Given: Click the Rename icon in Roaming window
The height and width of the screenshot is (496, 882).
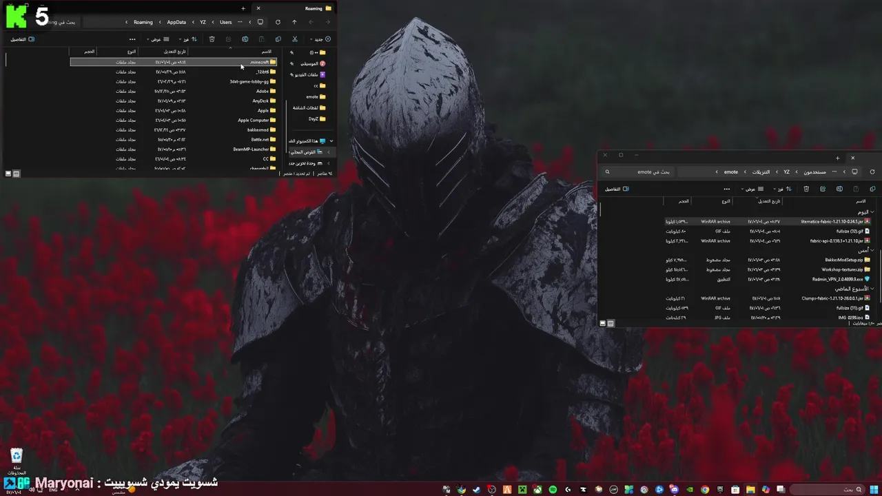Looking at the screenshot, I should pyautogui.click(x=245, y=39).
